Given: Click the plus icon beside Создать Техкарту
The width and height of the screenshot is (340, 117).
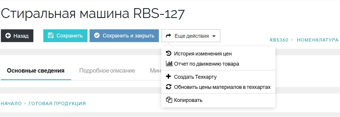Looking at the screenshot, I should tap(169, 77).
